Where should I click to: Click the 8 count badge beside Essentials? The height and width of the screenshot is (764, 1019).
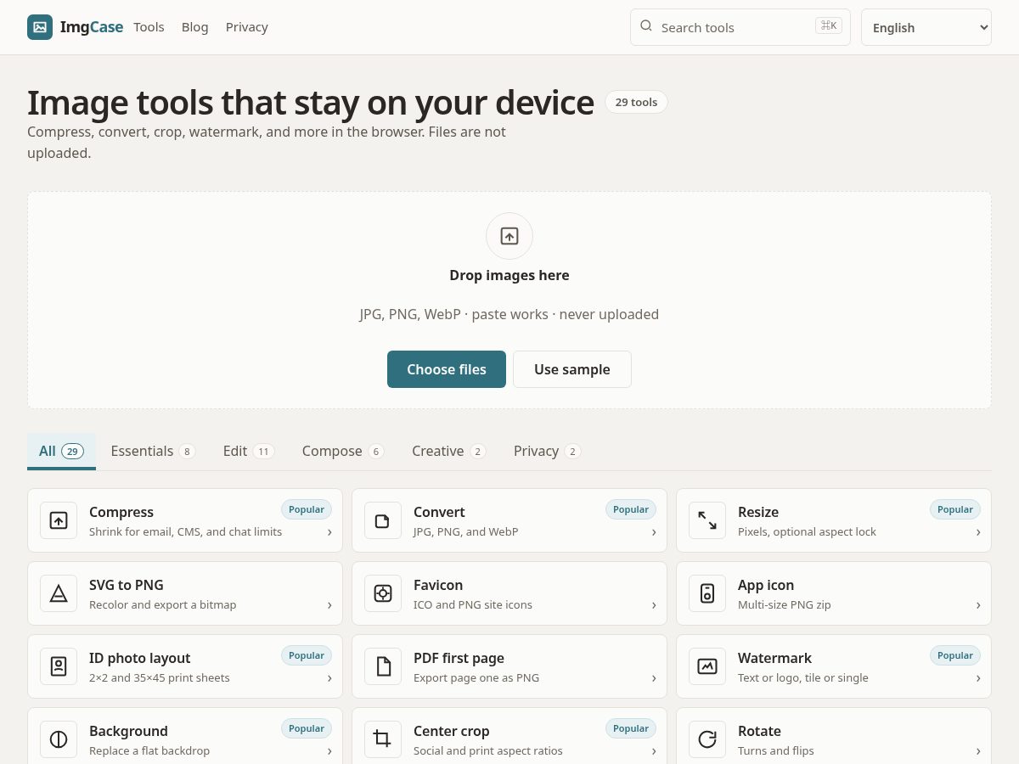tap(187, 452)
